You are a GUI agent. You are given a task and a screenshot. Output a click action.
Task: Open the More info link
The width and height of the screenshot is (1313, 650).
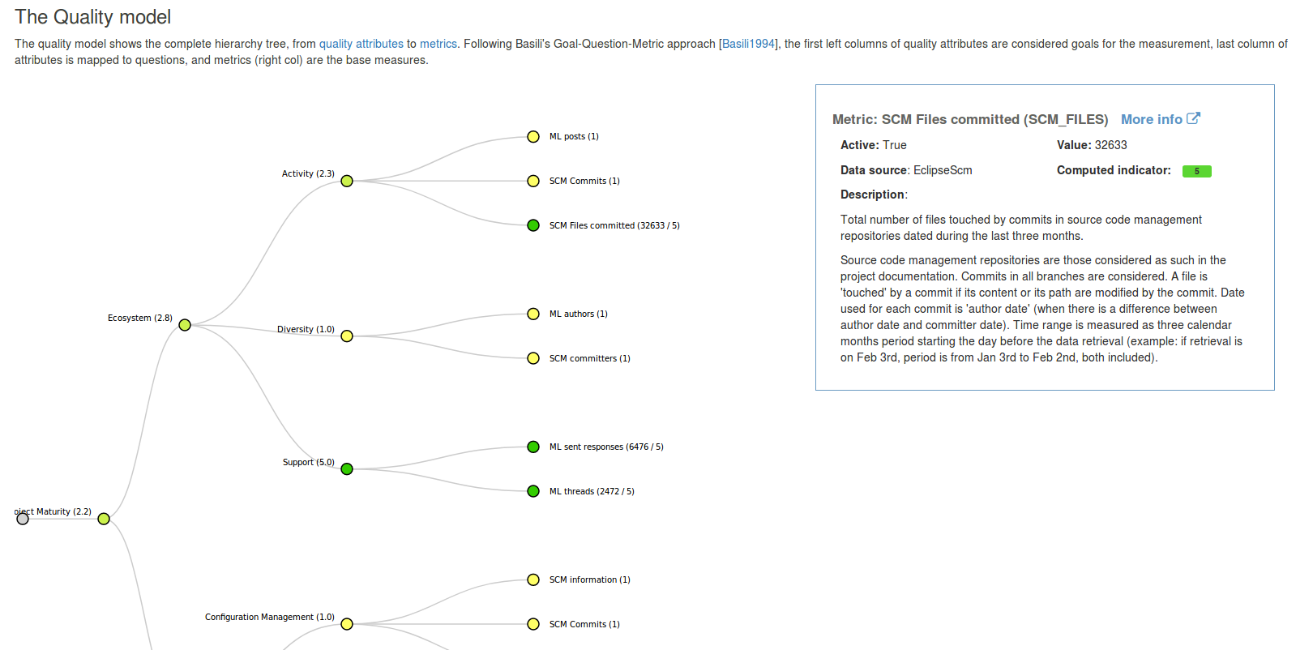pos(1151,119)
